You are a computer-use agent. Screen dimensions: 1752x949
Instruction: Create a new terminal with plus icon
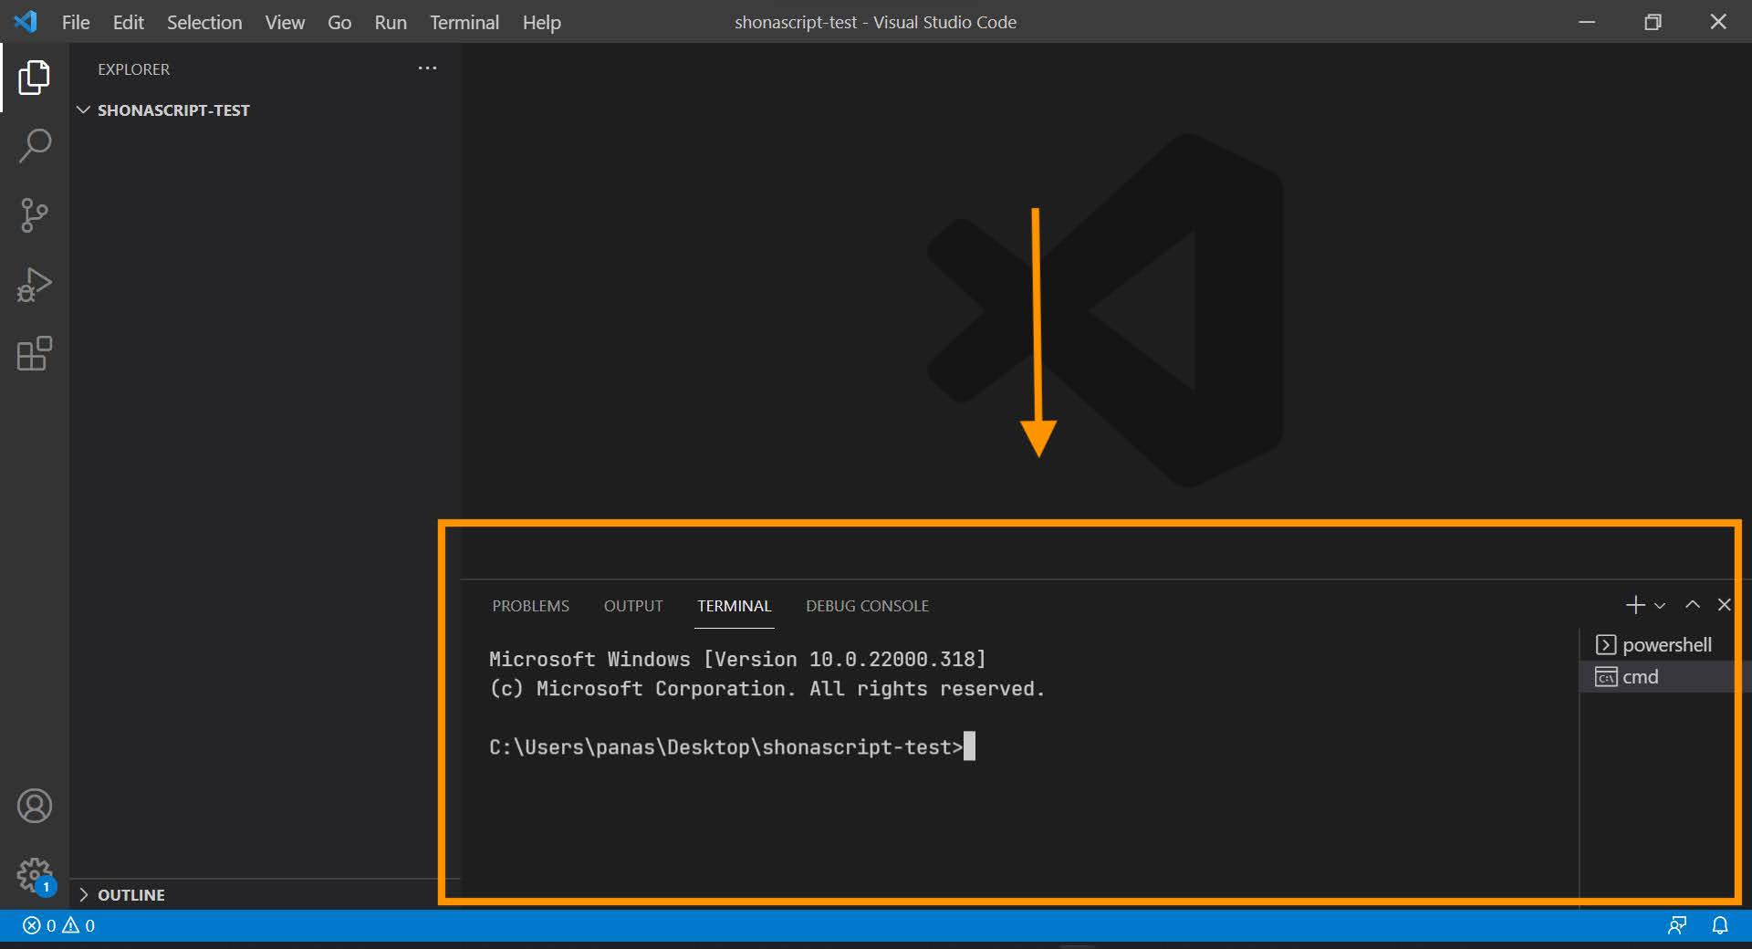pyautogui.click(x=1634, y=605)
